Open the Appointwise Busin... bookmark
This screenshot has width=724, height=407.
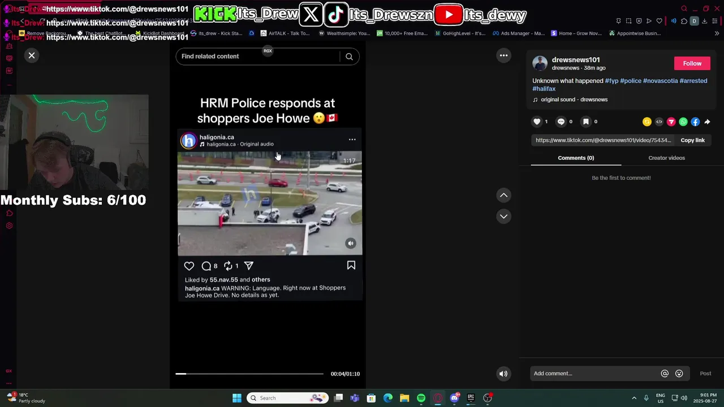tap(635, 33)
